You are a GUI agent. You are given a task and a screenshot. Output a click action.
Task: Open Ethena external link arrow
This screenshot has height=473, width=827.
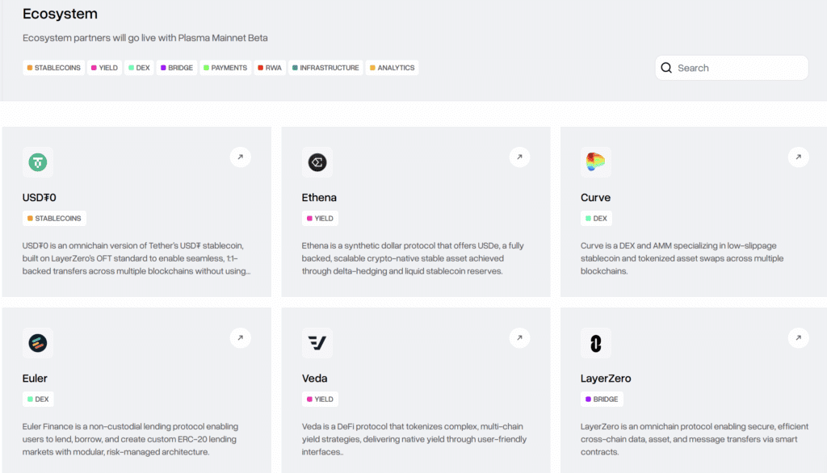519,157
